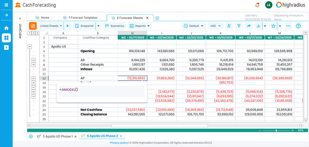This screenshot has width=309, height=147.
Task: Expand the left sidebar with arrow icon
Action: [x=6, y=15]
